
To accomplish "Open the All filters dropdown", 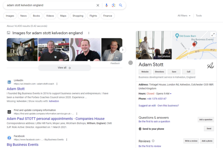I will 184,16.
